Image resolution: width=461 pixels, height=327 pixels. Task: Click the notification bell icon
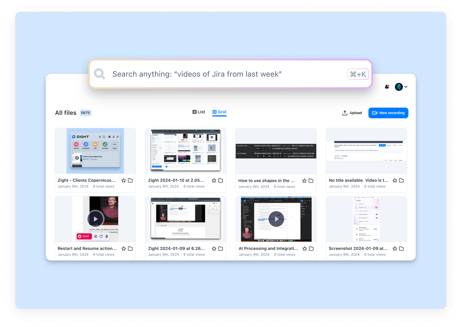(x=387, y=87)
